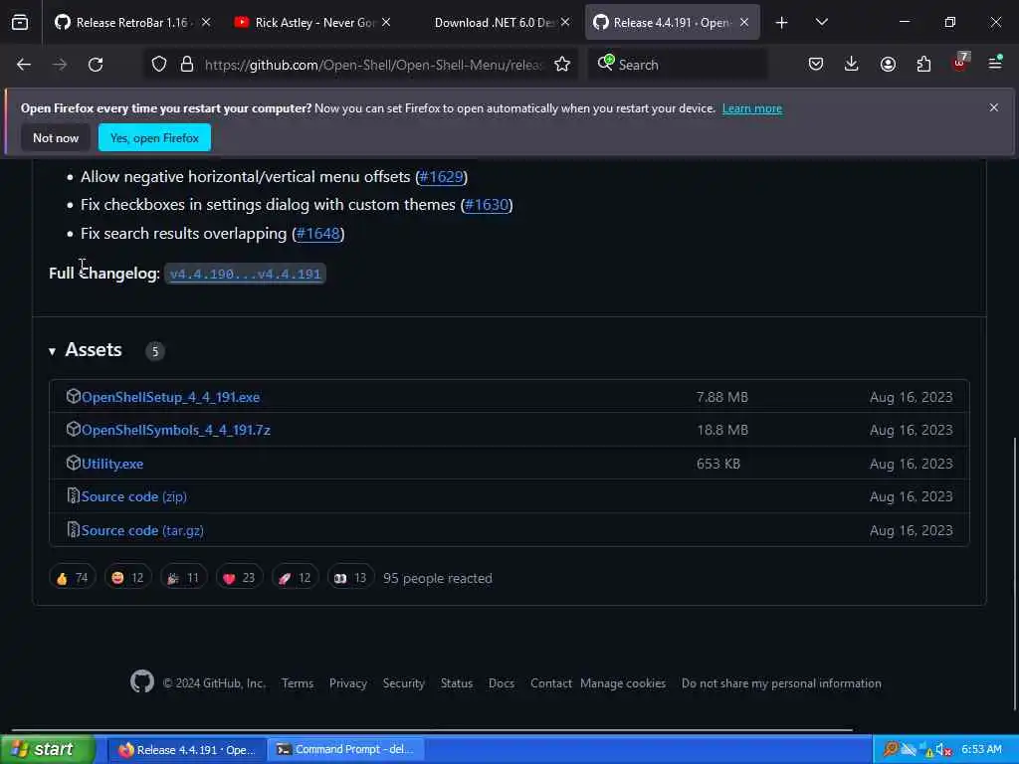The image size is (1019, 764).
Task: Click the Not now button
Action: 56,137
